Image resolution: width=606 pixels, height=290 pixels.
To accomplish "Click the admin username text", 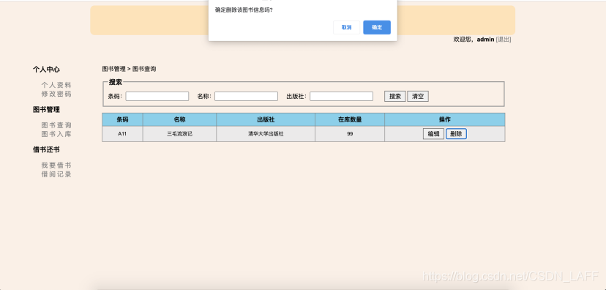I will (485, 40).
